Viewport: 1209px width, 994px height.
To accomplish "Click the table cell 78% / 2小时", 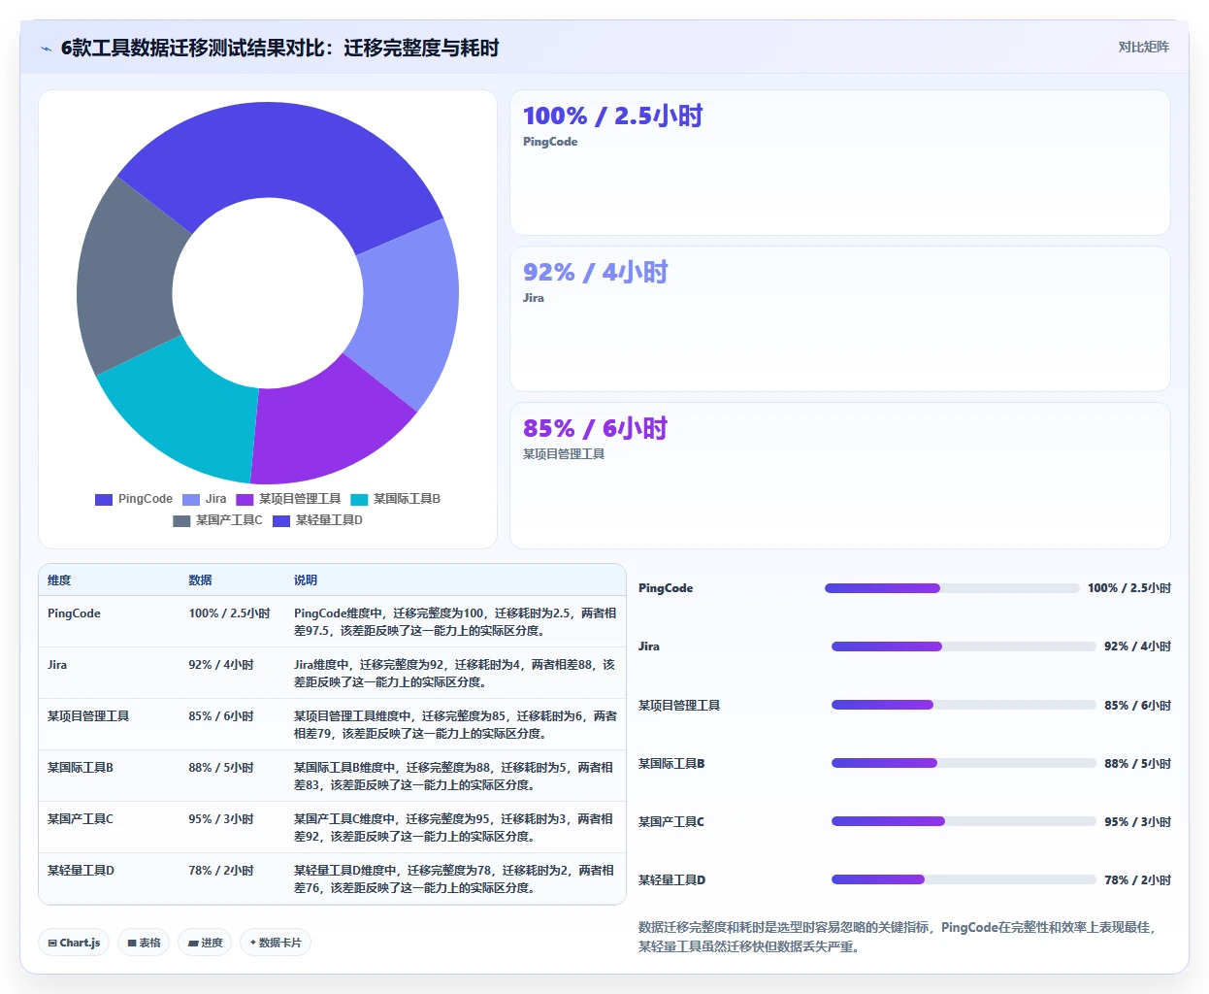I will [x=221, y=871].
